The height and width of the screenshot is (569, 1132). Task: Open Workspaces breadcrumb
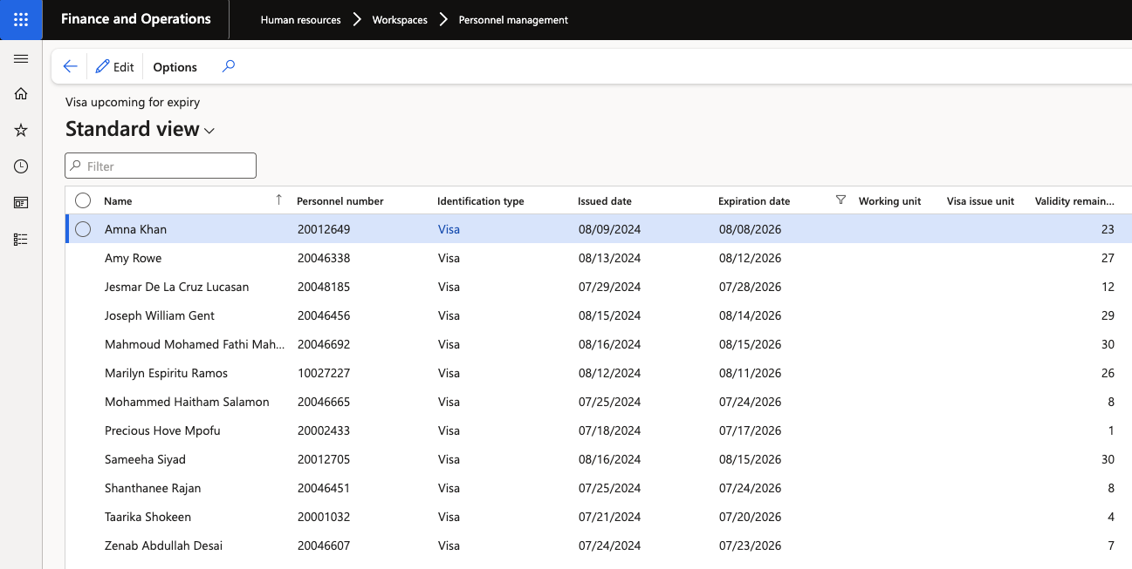coord(400,20)
